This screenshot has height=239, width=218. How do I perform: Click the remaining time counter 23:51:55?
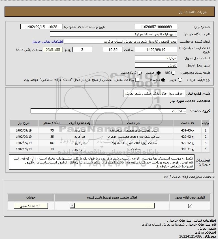coord(53,50)
